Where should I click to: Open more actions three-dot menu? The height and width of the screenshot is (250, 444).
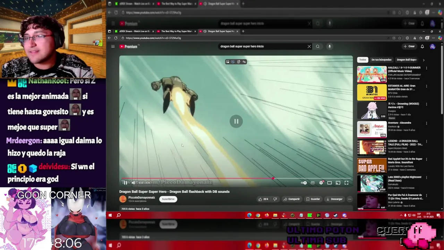coord(350,199)
